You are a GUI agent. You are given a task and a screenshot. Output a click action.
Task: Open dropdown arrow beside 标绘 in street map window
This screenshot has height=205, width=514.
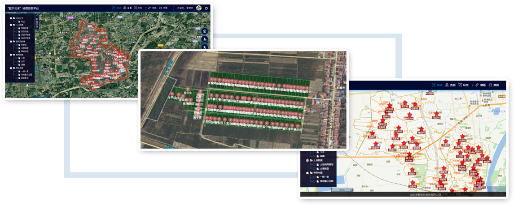(x=472, y=85)
